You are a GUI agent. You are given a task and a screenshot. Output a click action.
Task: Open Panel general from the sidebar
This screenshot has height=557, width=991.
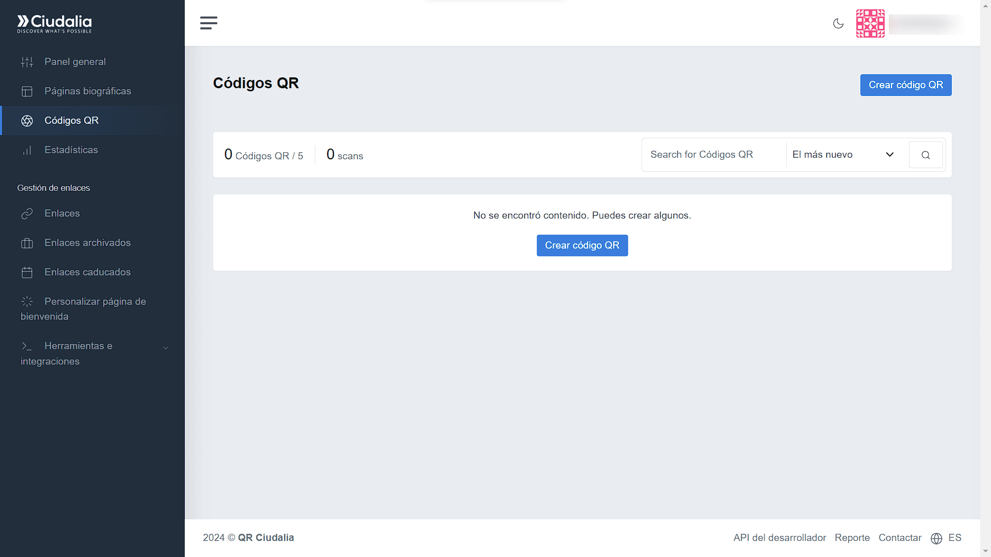pyautogui.click(x=74, y=61)
